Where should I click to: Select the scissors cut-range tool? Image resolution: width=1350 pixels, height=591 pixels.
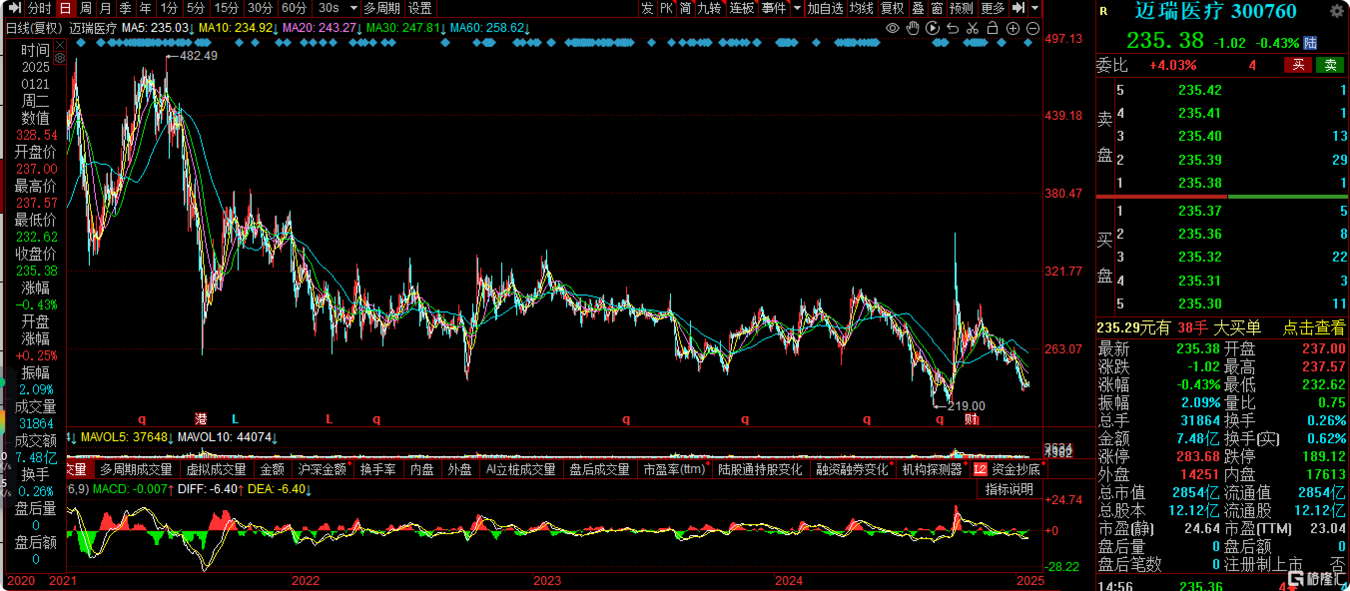coord(972,28)
